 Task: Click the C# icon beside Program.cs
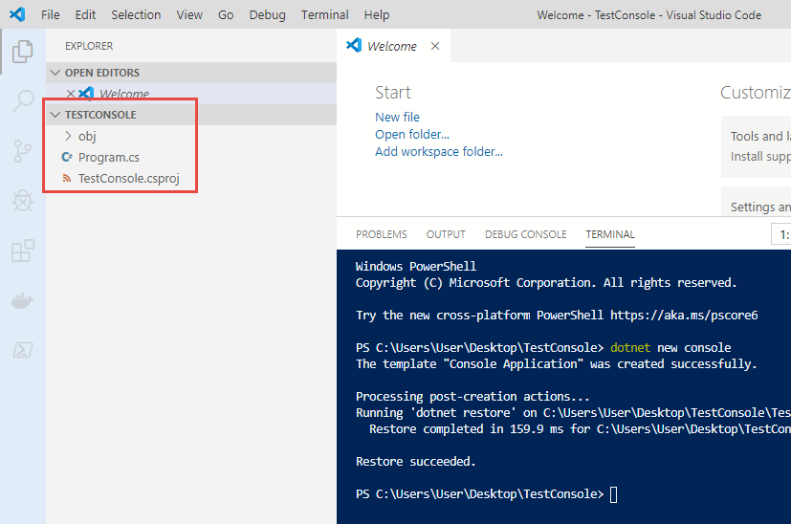point(67,158)
